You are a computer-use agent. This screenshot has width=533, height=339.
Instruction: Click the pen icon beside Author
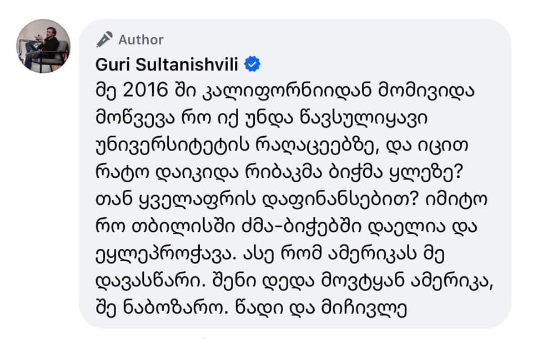pos(104,39)
